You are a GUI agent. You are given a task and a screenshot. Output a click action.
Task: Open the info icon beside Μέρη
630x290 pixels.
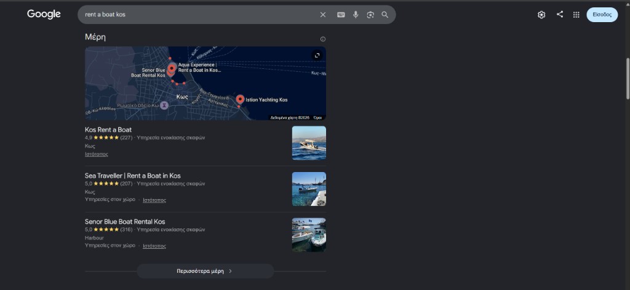click(322, 39)
